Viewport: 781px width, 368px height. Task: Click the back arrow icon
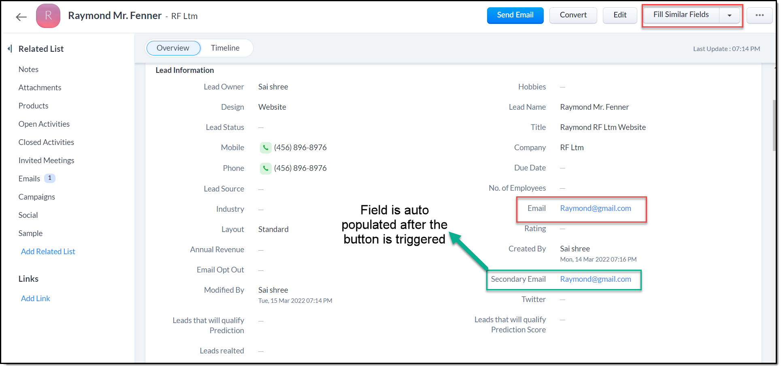(x=21, y=17)
